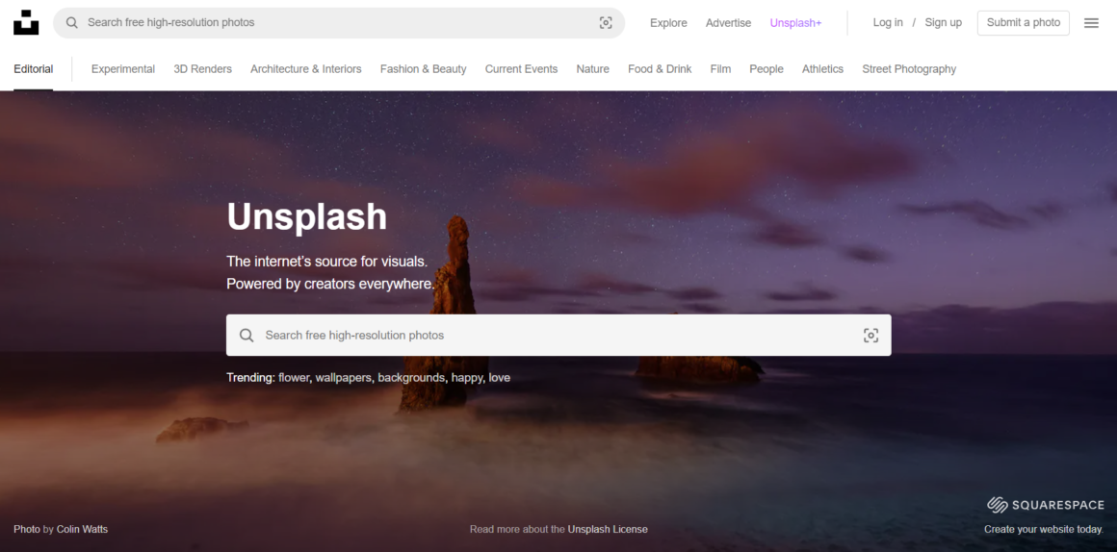This screenshot has width=1117, height=552.
Task: Focus the hero search photos field
Action: tap(558, 335)
